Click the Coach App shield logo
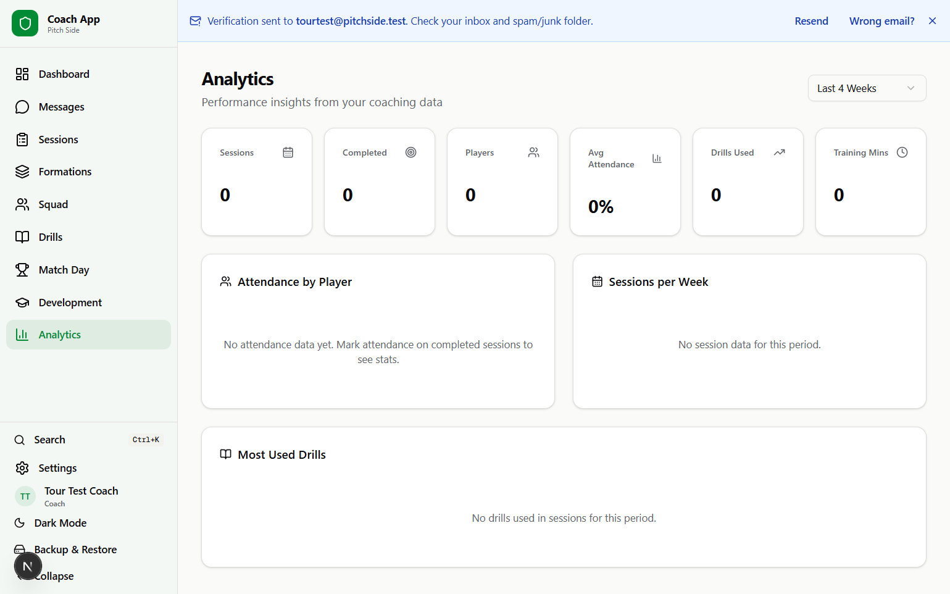Image resolution: width=950 pixels, height=594 pixels. (x=25, y=23)
